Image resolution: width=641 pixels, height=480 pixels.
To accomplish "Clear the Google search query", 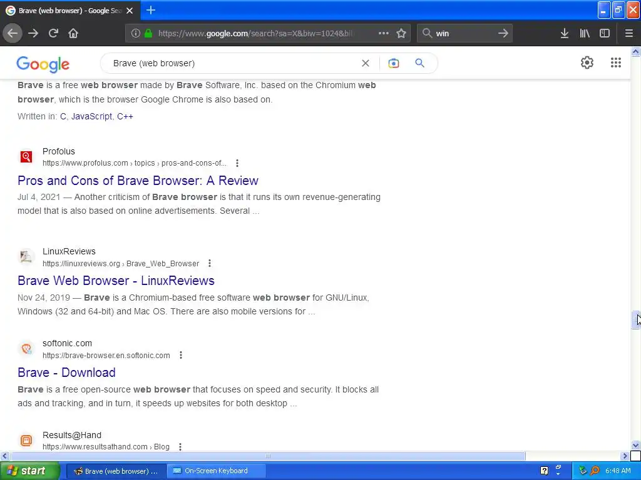I will (x=366, y=63).
